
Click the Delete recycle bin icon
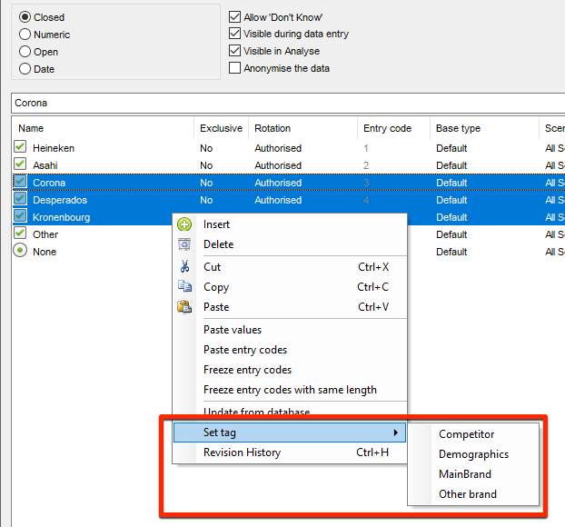click(x=184, y=244)
